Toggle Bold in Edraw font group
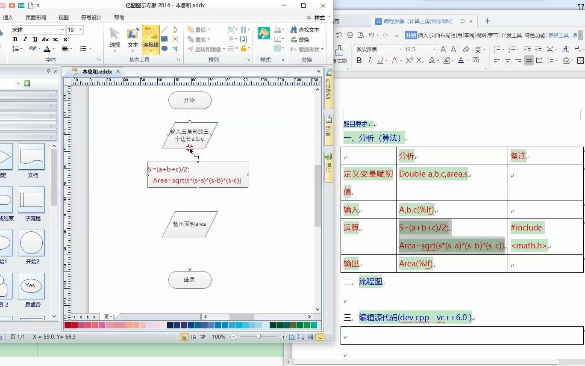This screenshot has height=366, width=585. (x=15, y=39)
